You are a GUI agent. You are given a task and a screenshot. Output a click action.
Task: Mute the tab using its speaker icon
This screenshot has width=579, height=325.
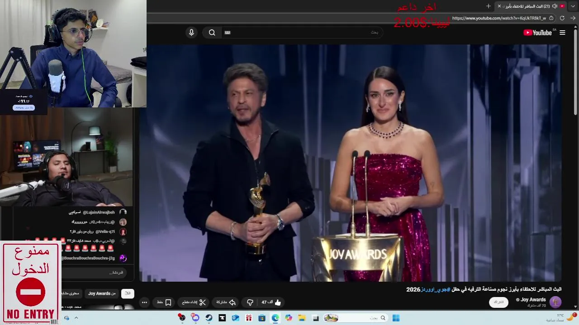click(555, 6)
